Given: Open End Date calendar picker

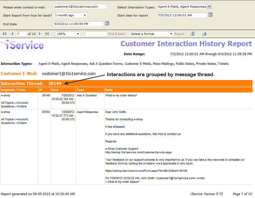Looking at the screenshot, I should pos(107,23).
